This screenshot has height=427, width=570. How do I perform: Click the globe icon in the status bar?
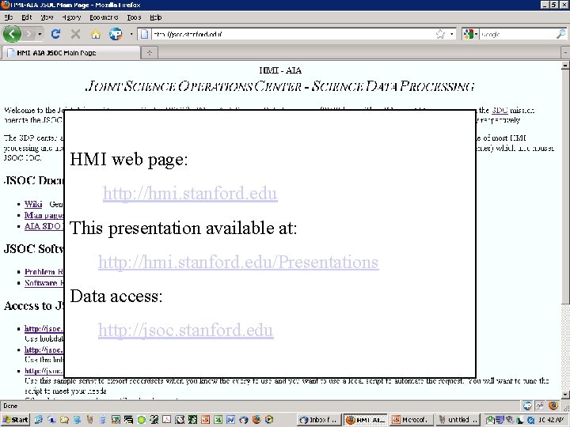point(527,406)
